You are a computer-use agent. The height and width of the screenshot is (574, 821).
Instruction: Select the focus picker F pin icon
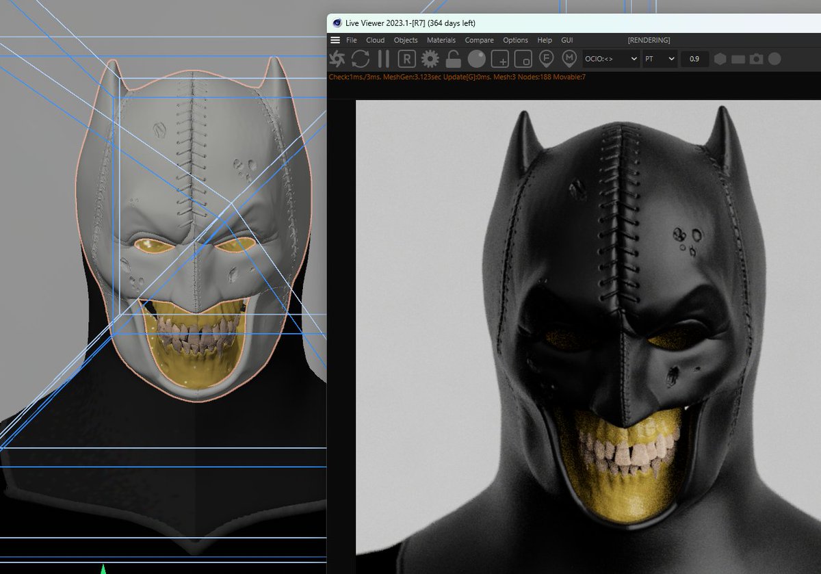point(546,58)
